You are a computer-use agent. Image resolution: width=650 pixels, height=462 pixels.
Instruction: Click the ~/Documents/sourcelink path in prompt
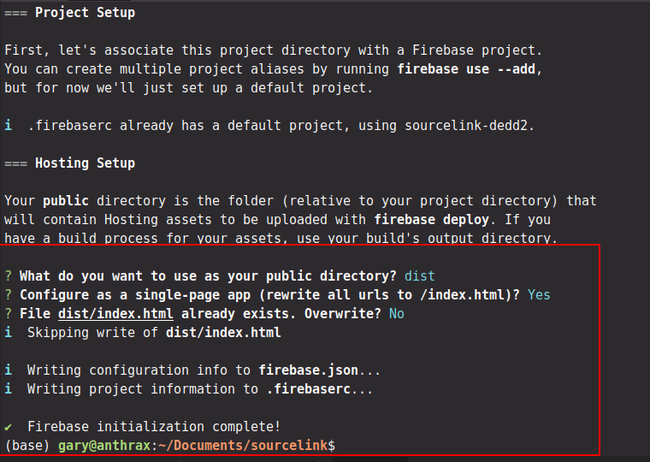click(x=243, y=446)
